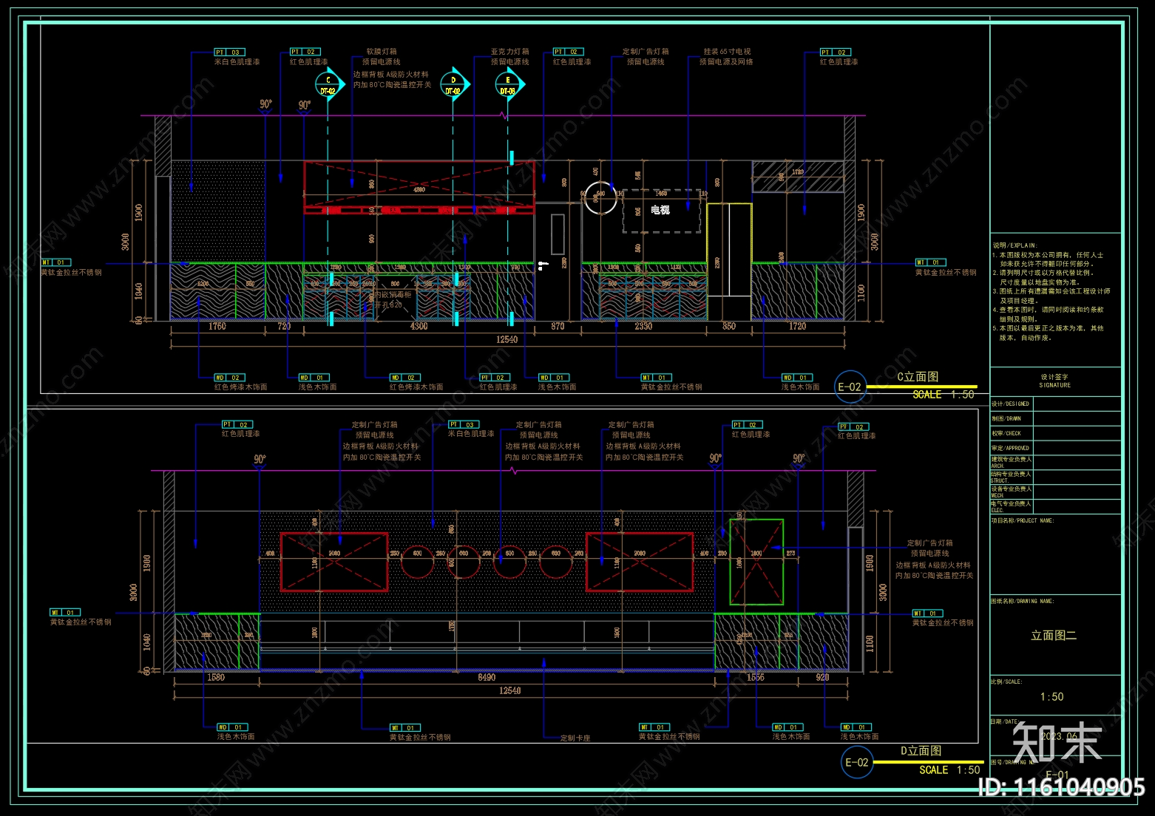
Task: Click the 定制卡座 label in D elevation
Action: pos(575,738)
